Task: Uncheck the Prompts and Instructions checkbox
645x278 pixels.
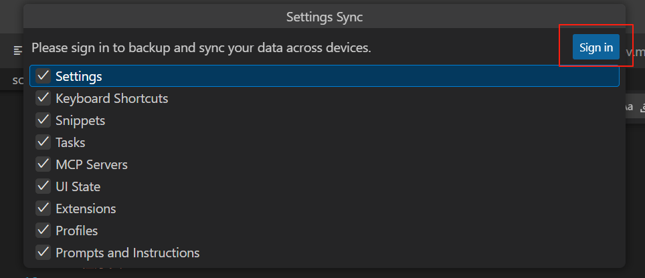Action: [x=43, y=253]
